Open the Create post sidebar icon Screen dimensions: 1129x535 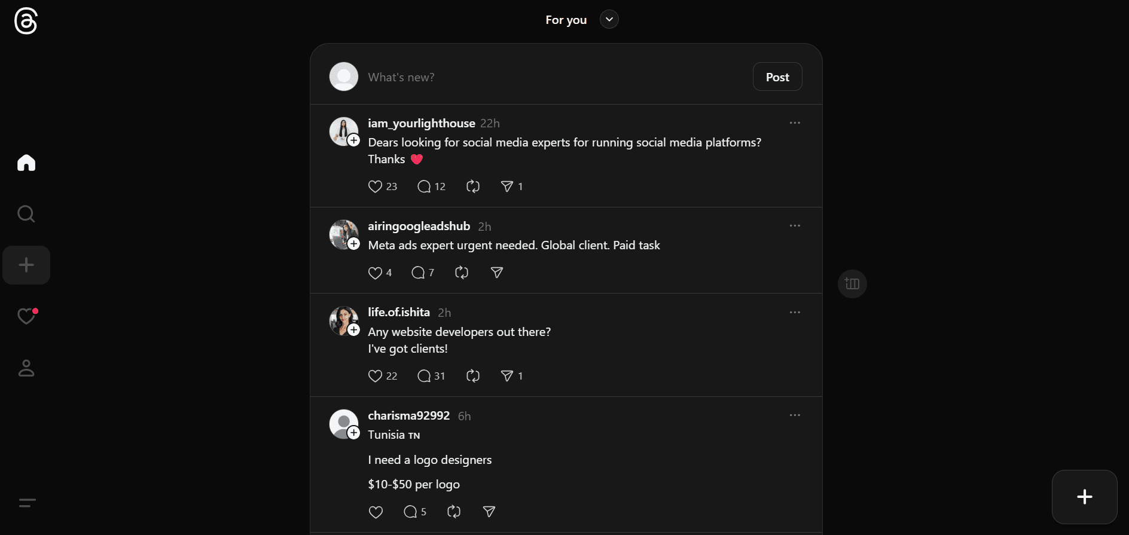tap(26, 265)
